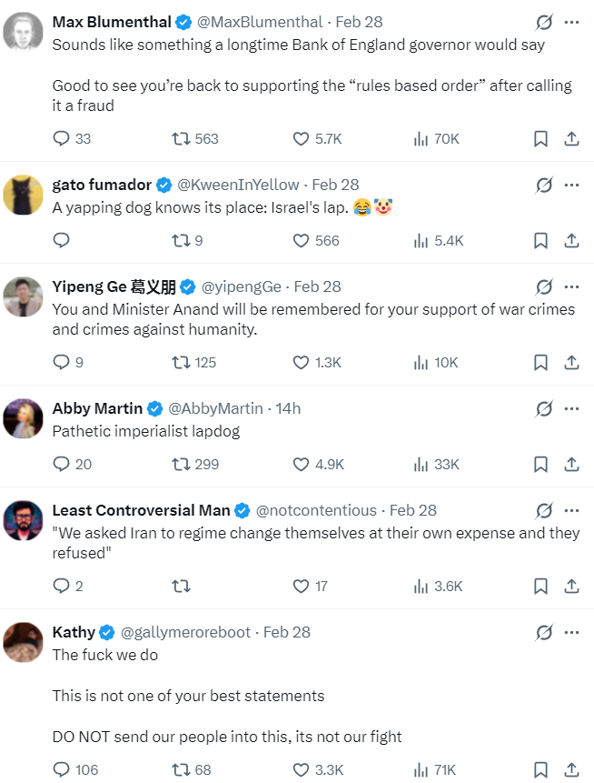Expand more menu on Least Controversial Man's tweet
The image size is (594, 783).
coord(571,510)
